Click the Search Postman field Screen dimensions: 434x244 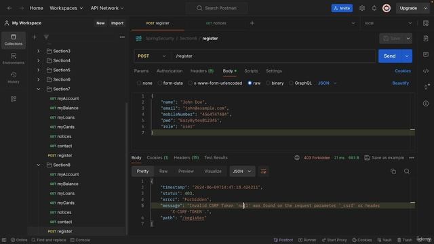coord(217,8)
